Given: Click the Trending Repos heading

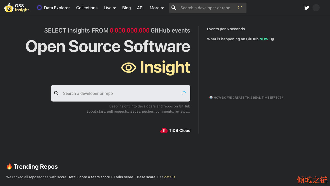Looking at the screenshot, I should tap(36, 167).
